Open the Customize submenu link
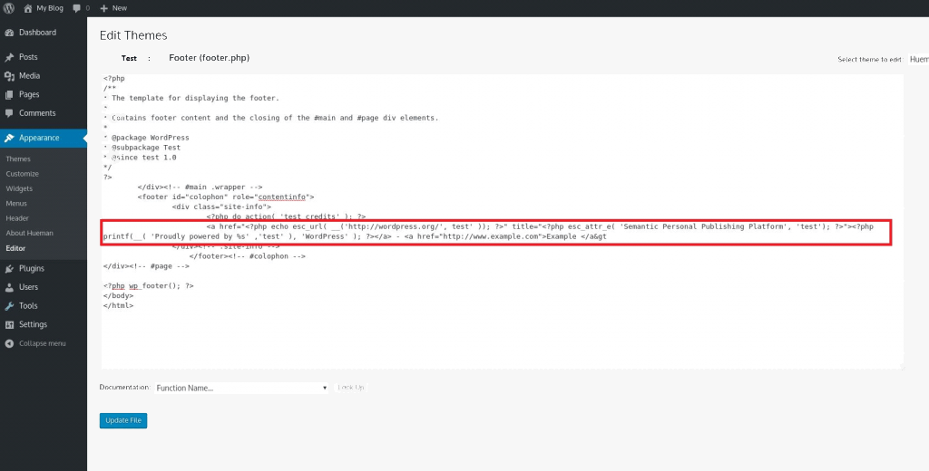The image size is (929, 471). pos(23,174)
